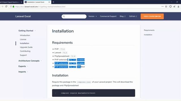Reload the page with the refresh icon
This screenshot has width=181, height=101.
tap(6, 6)
